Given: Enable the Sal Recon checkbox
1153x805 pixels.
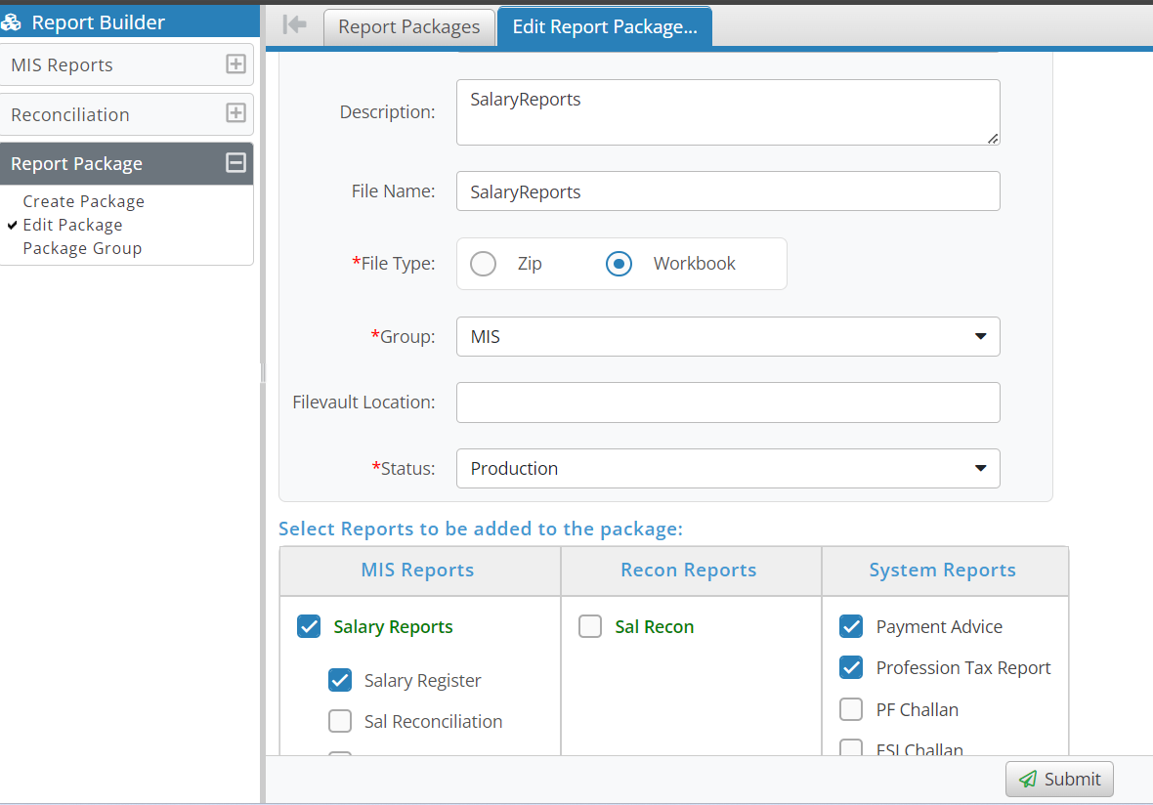Looking at the screenshot, I should point(590,626).
